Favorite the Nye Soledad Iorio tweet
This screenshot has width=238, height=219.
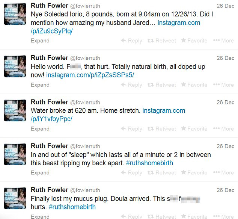tap(194, 41)
